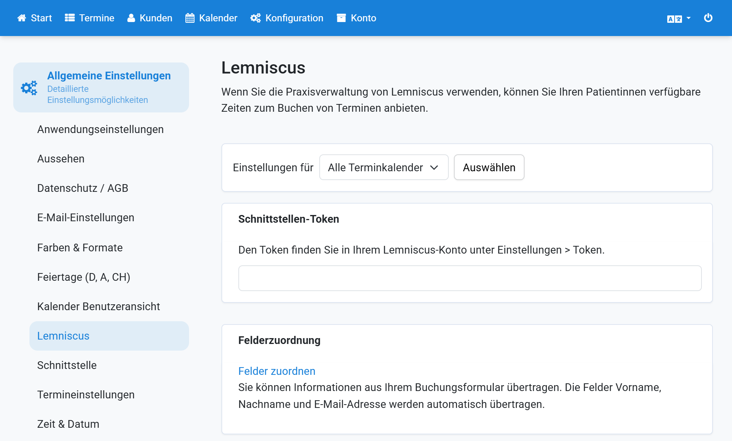Open Termineinstellungen in the sidebar
732x441 pixels.
86,395
